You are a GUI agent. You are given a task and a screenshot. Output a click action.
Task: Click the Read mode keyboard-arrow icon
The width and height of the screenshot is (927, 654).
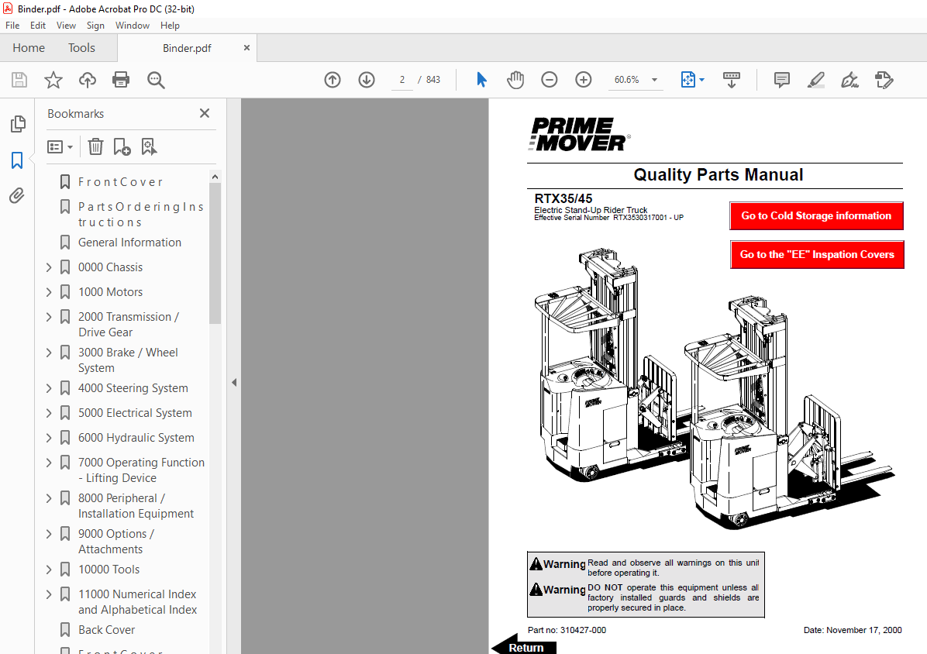(732, 80)
